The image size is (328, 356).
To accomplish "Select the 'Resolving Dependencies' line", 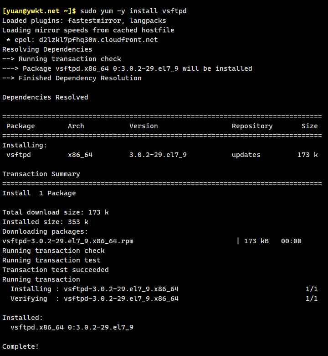I will pos(47,49).
